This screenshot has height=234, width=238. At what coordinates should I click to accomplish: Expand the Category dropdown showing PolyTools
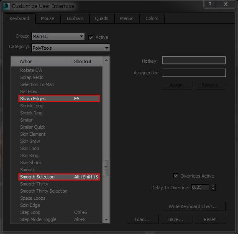[71, 48]
